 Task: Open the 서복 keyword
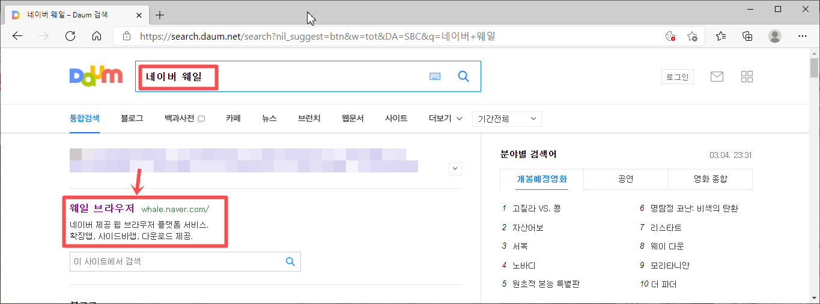click(x=520, y=246)
